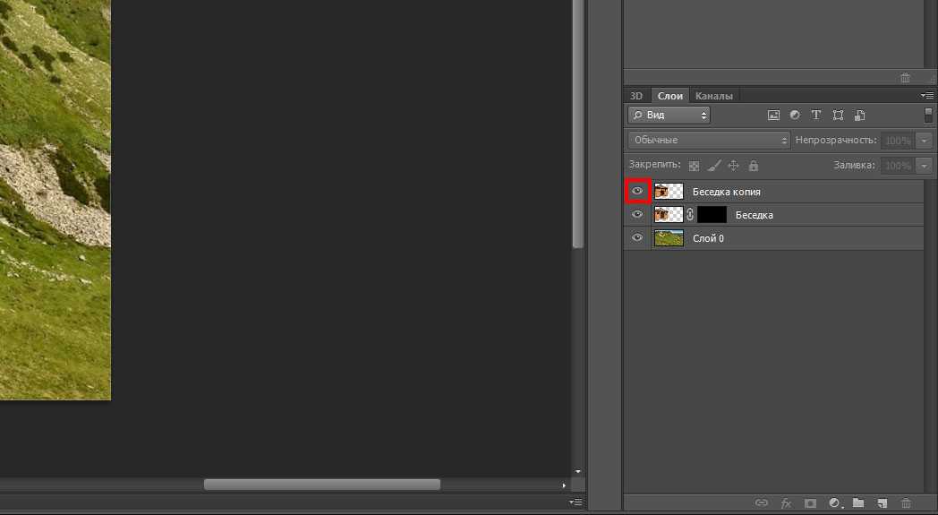The width and height of the screenshot is (938, 515).
Task: Select layer name Слой 0
Action: click(x=708, y=238)
